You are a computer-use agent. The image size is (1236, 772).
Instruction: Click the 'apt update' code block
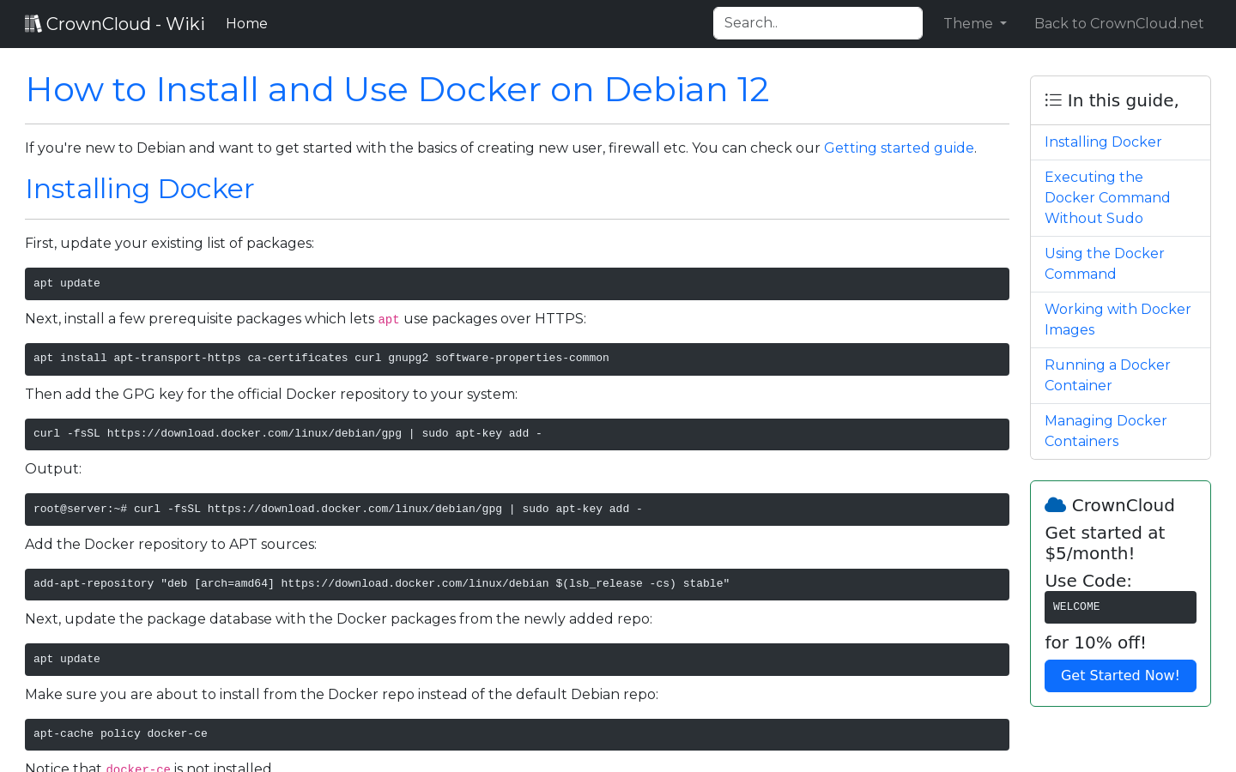pyautogui.click(x=517, y=283)
